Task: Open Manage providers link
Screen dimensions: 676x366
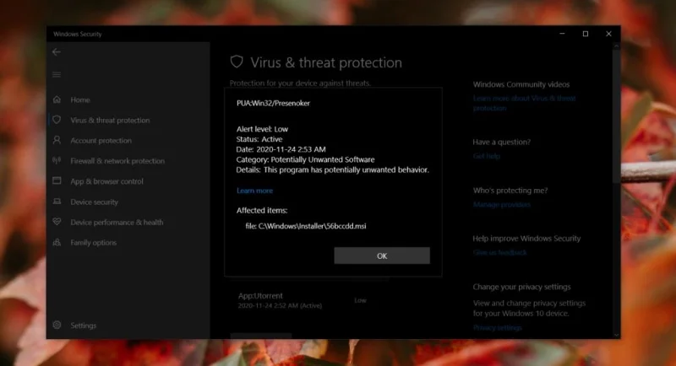Action: (501, 205)
